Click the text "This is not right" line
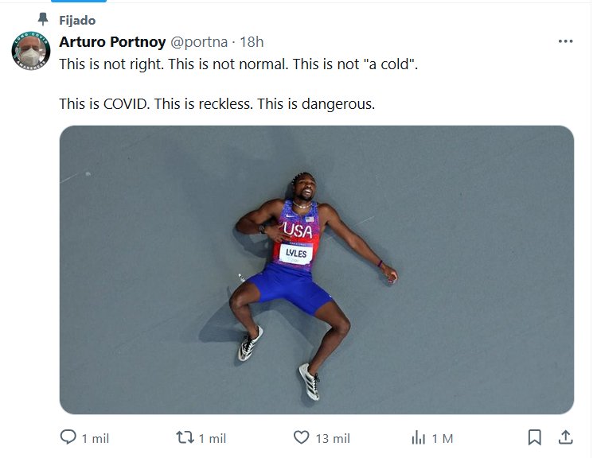The image size is (597, 458). pyautogui.click(x=239, y=64)
